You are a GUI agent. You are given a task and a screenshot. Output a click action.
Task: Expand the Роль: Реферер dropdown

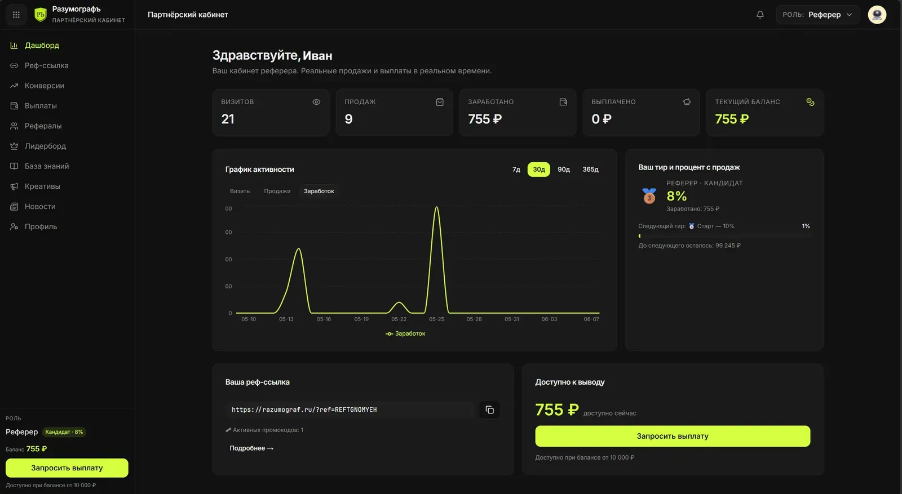(x=817, y=15)
